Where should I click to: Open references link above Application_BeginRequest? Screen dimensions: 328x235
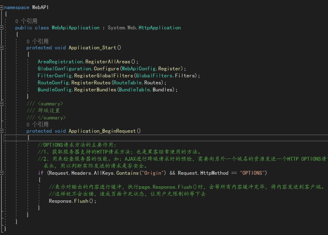(x=37, y=124)
